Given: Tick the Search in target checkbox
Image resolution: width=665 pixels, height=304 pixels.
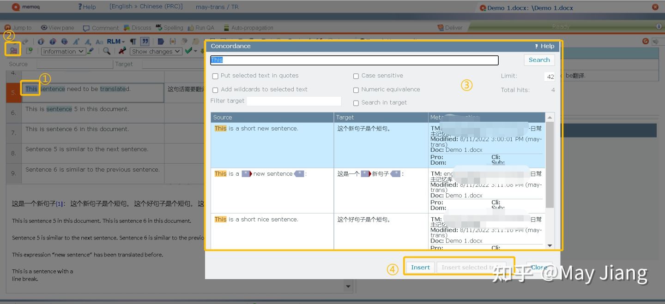Looking at the screenshot, I should 356,103.
